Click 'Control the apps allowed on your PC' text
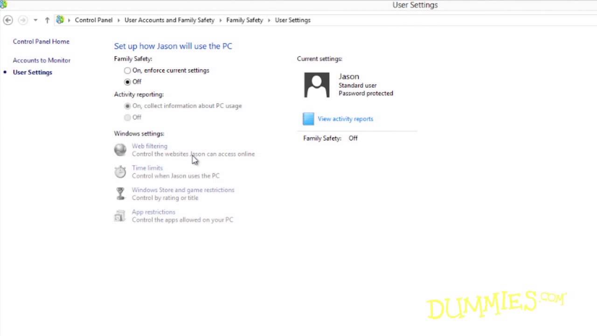 tap(182, 220)
